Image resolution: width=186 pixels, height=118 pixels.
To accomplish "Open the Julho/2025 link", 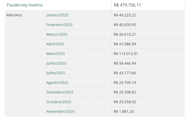I will [56, 73].
